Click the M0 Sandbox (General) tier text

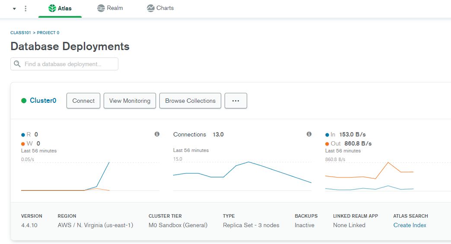178,225
